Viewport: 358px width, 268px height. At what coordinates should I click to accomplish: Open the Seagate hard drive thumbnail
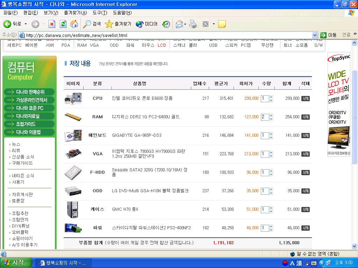(73, 172)
